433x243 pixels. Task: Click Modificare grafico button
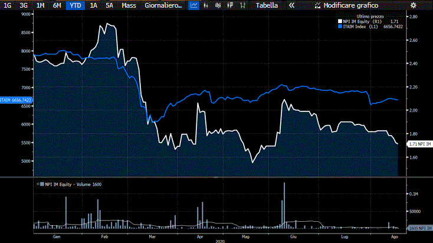[x=351, y=5]
